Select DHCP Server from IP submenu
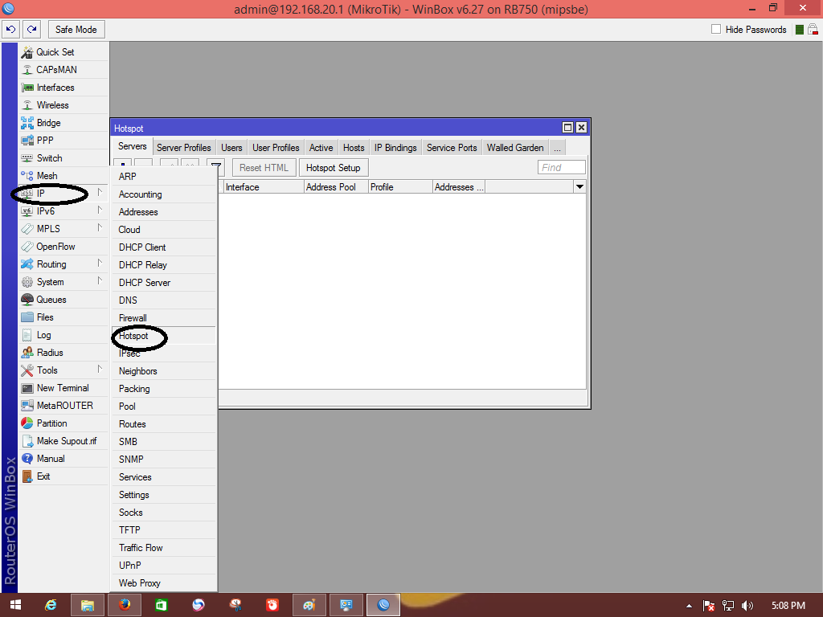 pos(145,283)
